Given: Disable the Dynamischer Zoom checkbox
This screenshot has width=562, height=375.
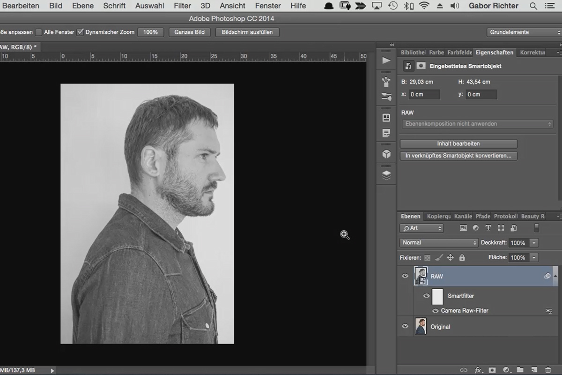Looking at the screenshot, I should (81, 32).
